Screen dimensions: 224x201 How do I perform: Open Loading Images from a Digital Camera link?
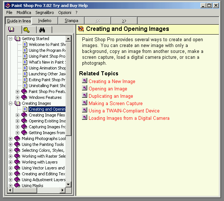[129, 118]
